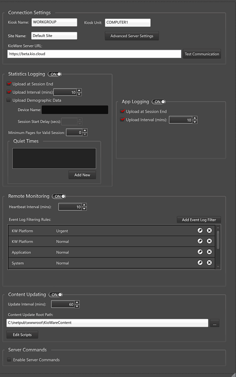Click event log filter list scrollbar thumb
The height and width of the screenshot is (377, 236).
218,240
